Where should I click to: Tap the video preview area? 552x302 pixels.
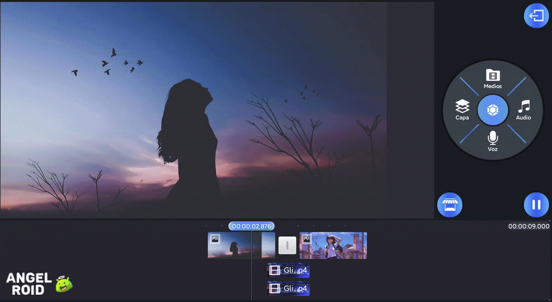(217, 110)
